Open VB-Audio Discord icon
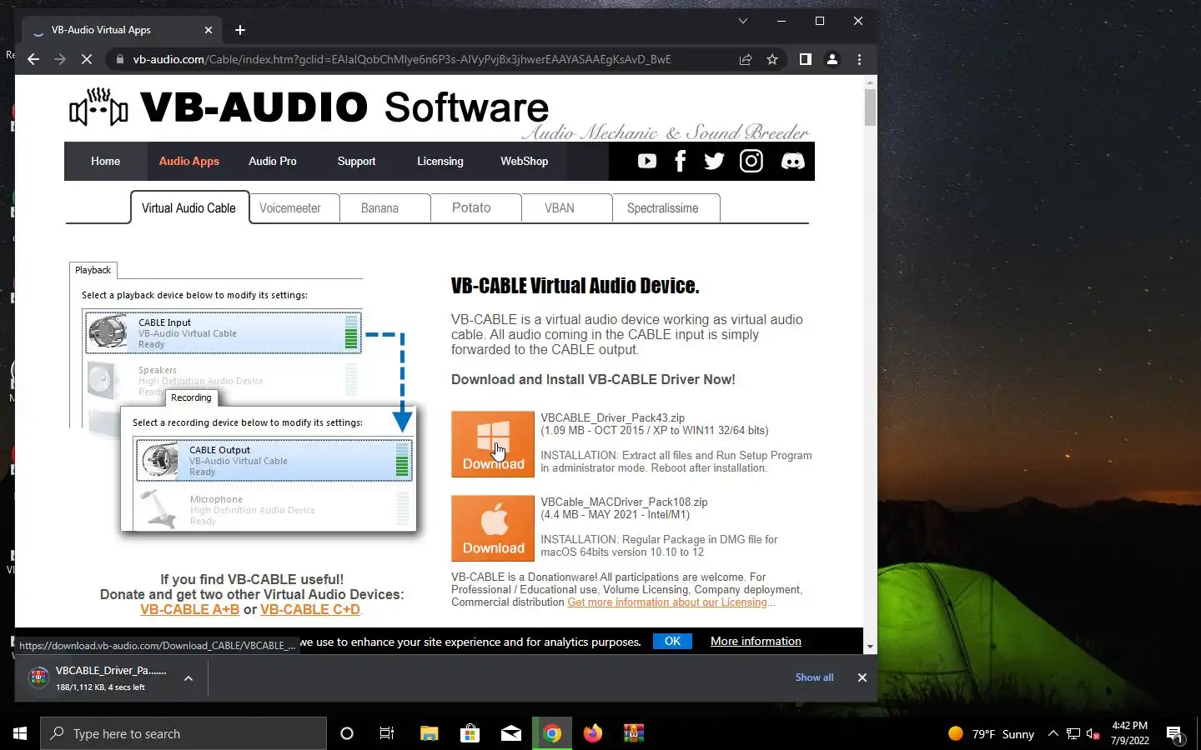 click(792, 161)
